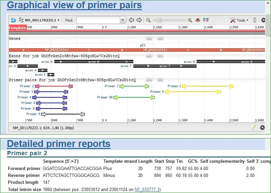The image size is (271, 193).
Task: Click the zoom out magnifier icon
Action: pos(149,20)
